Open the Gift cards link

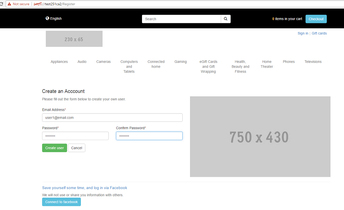[319, 34]
